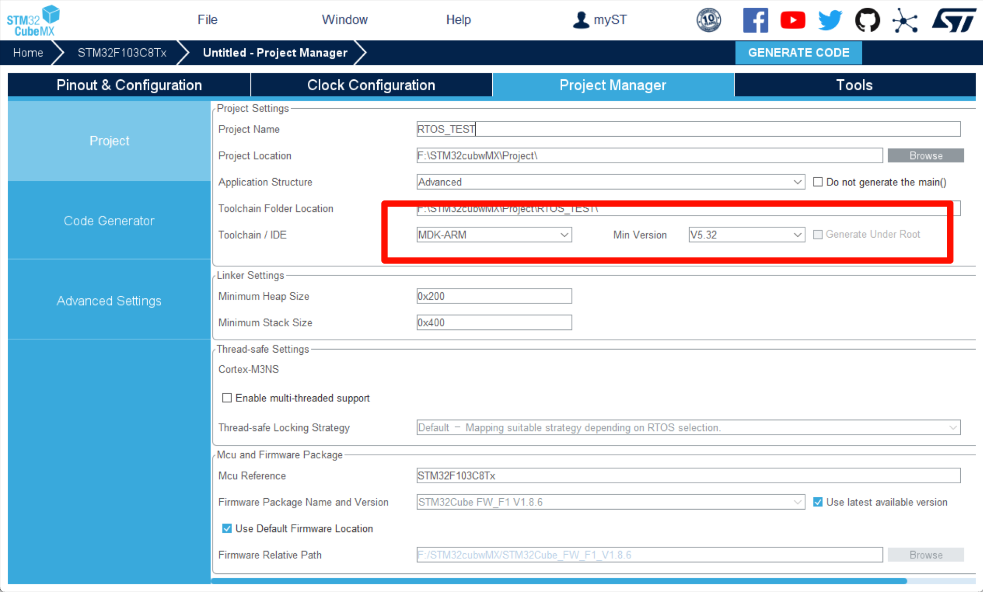Click the Firmware Relative Path field

click(x=649, y=555)
